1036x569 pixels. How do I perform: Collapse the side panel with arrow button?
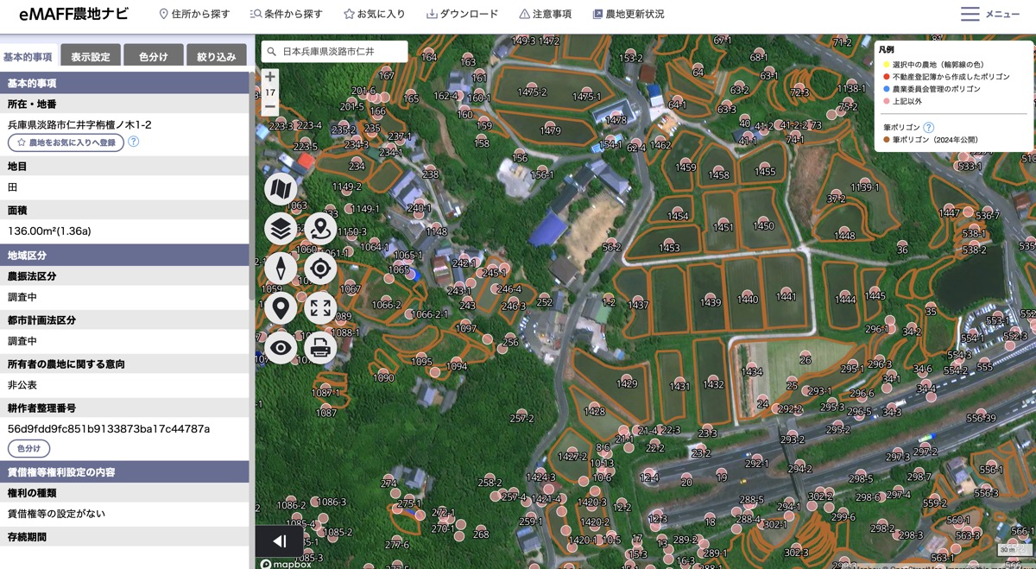pyautogui.click(x=279, y=541)
